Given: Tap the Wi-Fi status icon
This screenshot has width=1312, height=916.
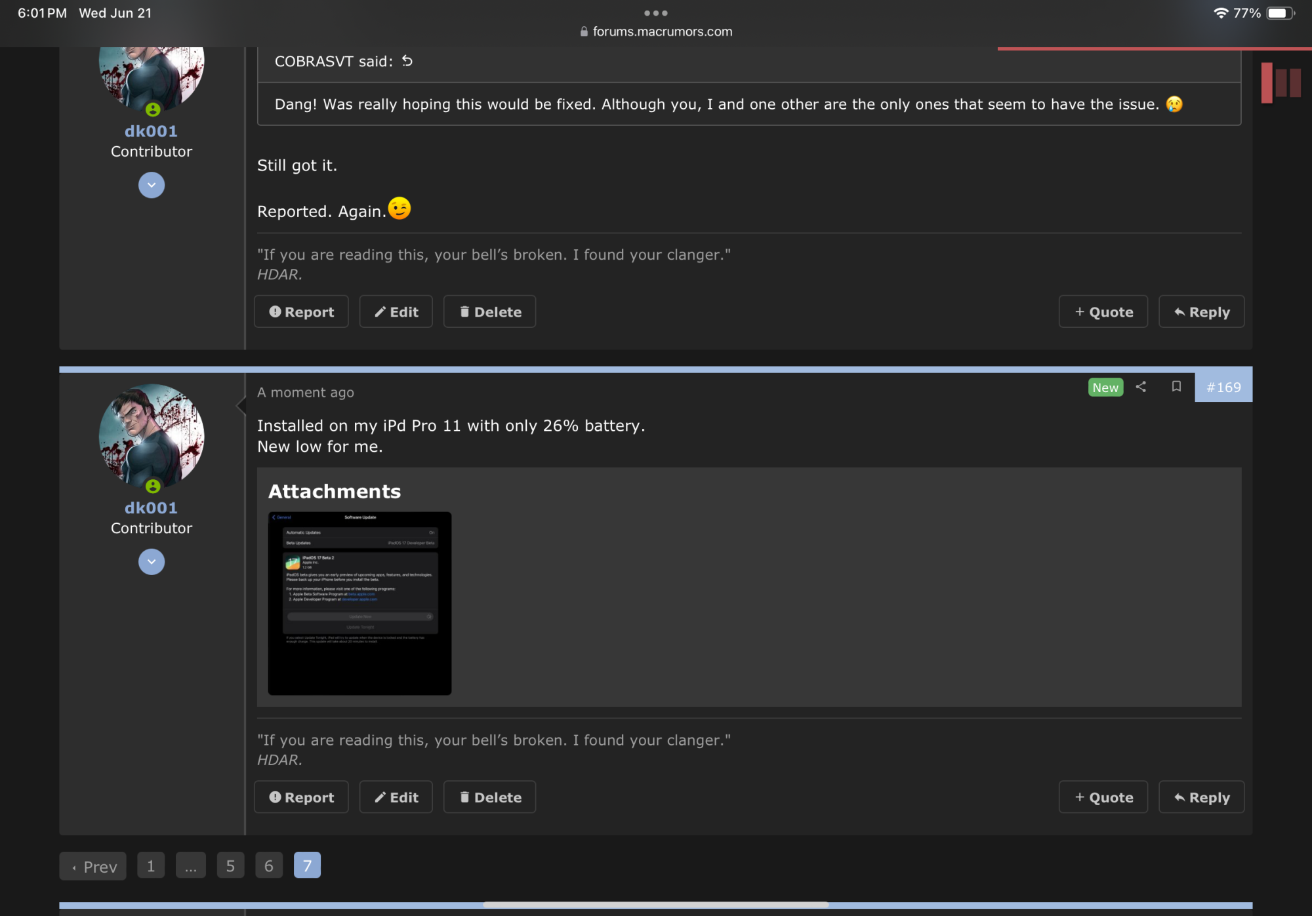Looking at the screenshot, I should tap(1220, 13).
